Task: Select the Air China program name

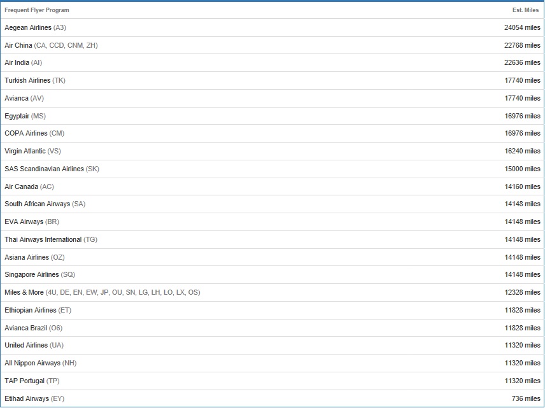Action: [x=18, y=45]
